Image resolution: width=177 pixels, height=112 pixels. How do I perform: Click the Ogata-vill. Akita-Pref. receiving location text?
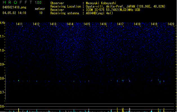[126, 6]
